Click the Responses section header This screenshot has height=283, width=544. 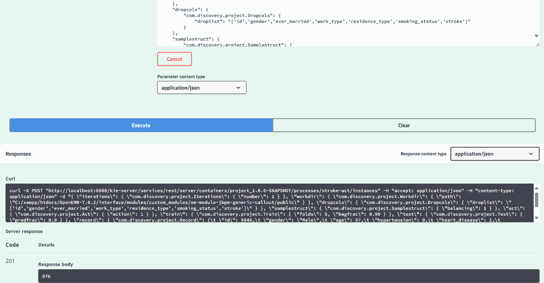[18, 154]
